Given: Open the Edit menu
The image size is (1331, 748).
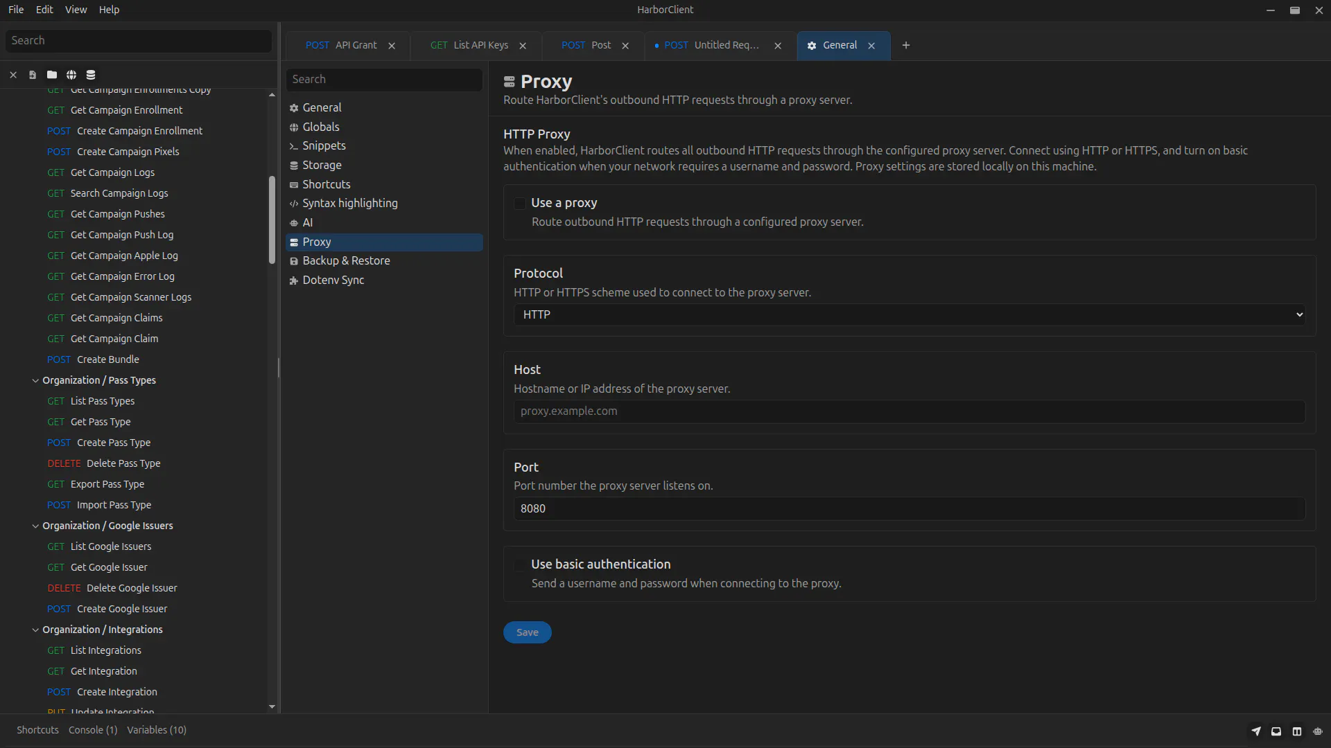Looking at the screenshot, I should tap(44, 10).
